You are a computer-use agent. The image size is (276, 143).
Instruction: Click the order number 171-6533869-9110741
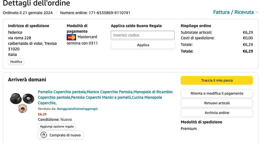coord(109,13)
